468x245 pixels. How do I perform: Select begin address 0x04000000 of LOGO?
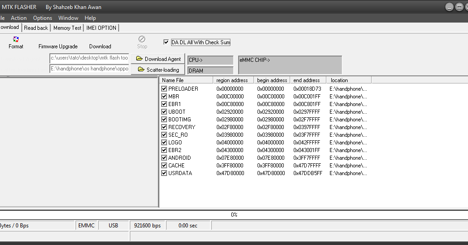point(271,143)
